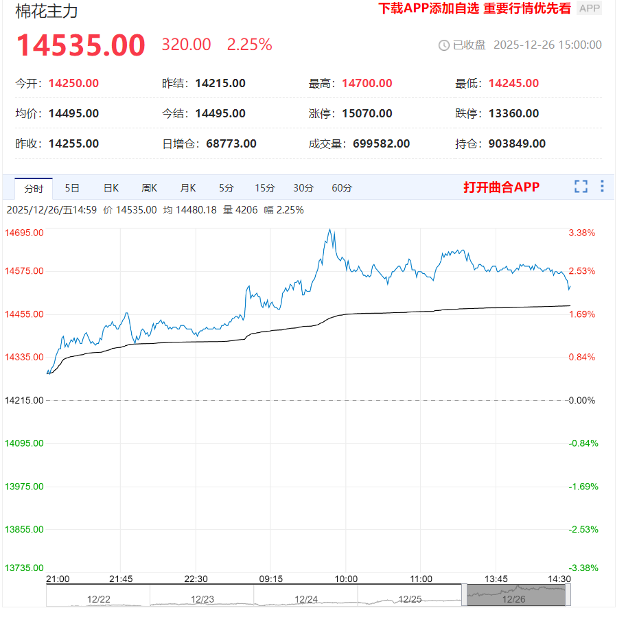Click the gray APP badge icon

click(x=589, y=8)
